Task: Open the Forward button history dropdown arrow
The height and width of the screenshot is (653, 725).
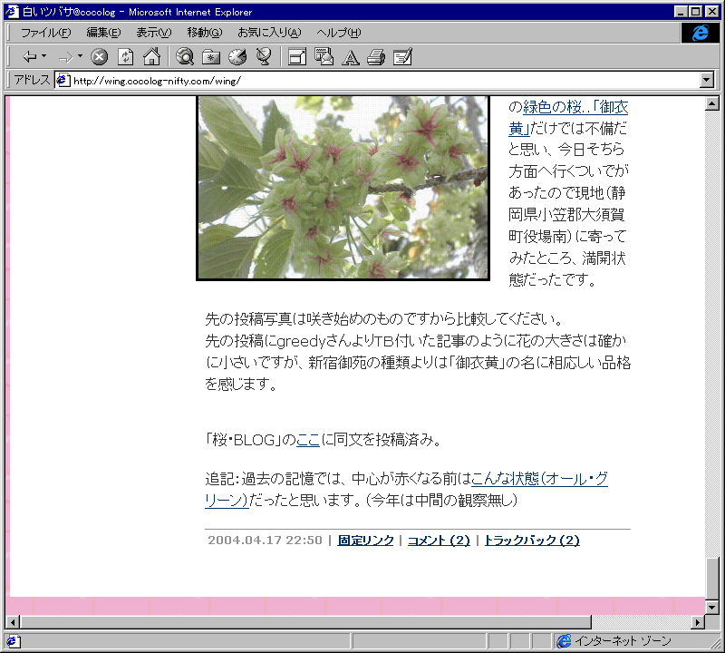Action: 80,56
